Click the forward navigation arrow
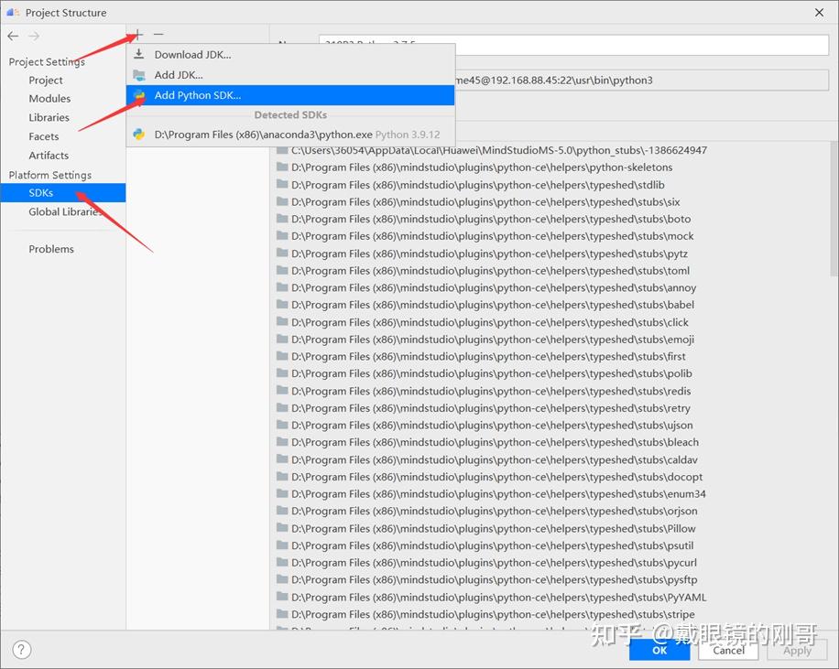Screen dimensions: 839x669 click(x=34, y=36)
